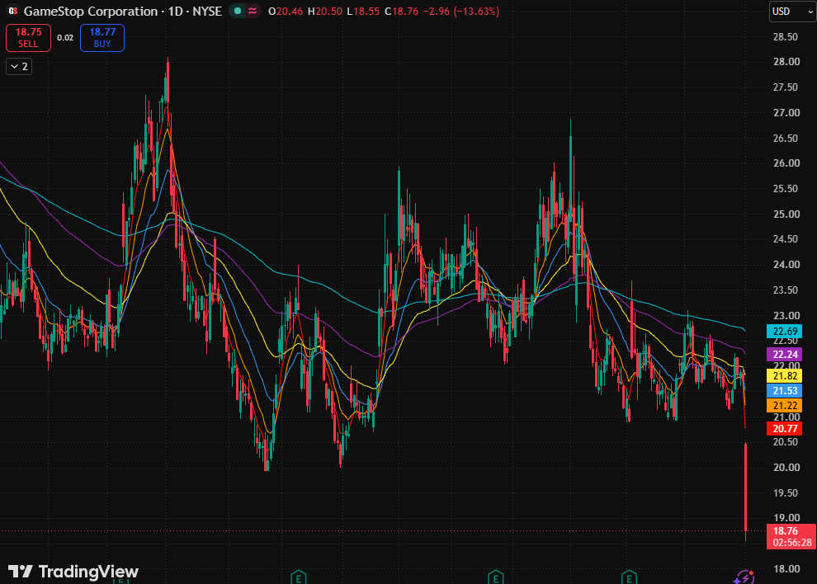Expand the collapsed indicators legend showing 2
Viewport: 817px width, 584px height.
(19, 67)
